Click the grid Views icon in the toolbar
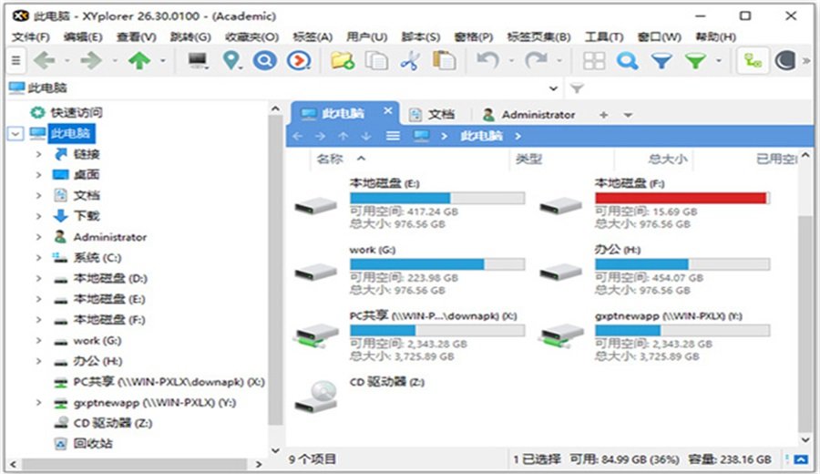This screenshot has width=820, height=474. click(x=594, y=61)
